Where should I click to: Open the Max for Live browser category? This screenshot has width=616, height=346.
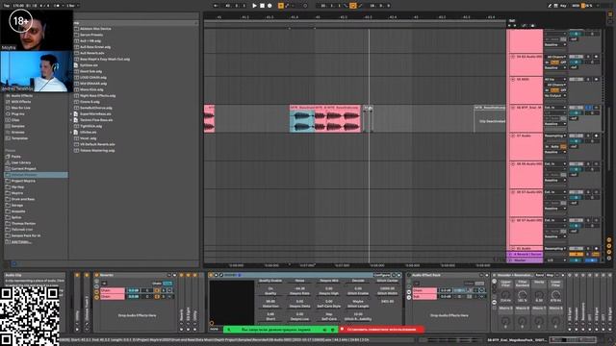point(20,108)
